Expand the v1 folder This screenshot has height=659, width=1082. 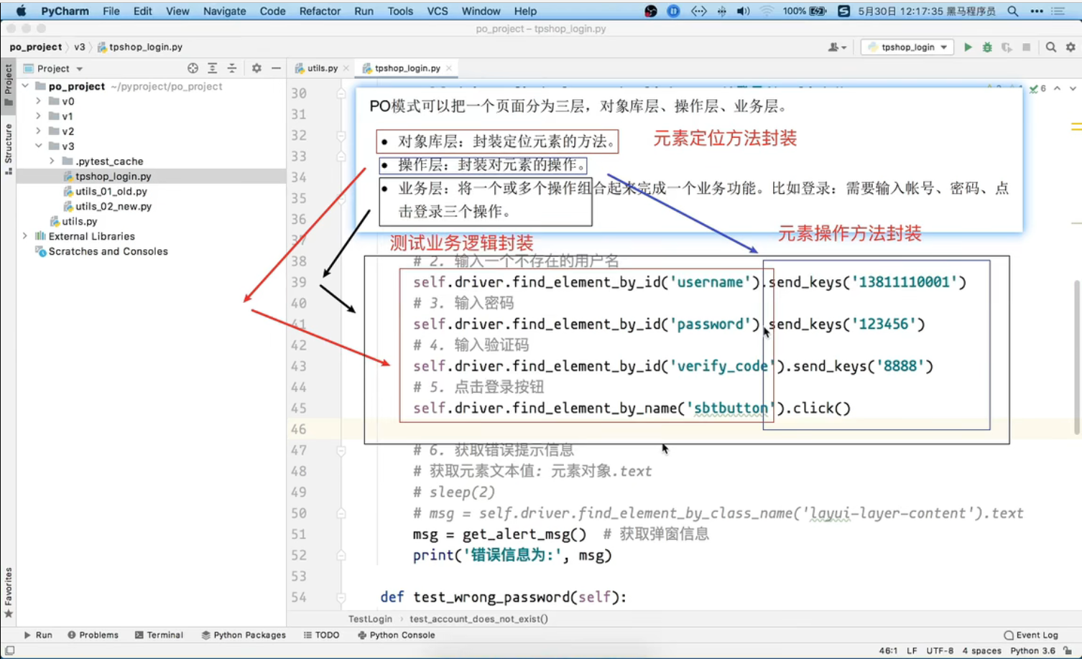tap(39, 116)
